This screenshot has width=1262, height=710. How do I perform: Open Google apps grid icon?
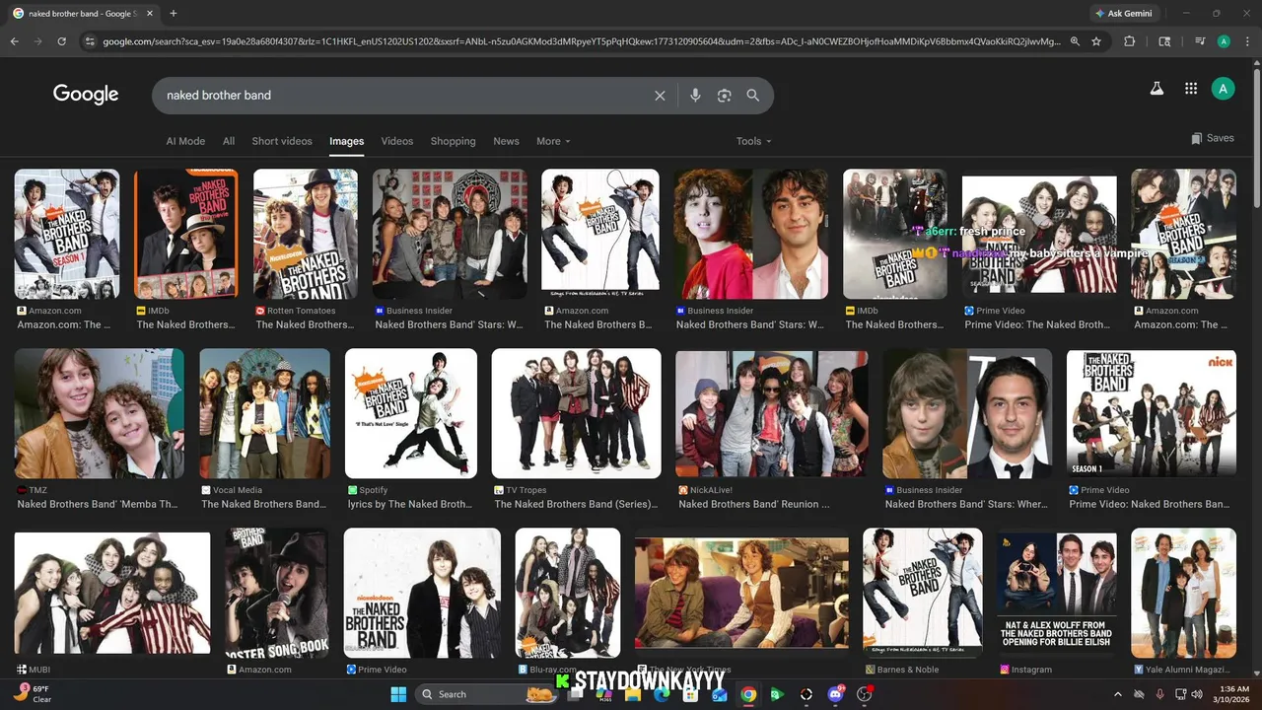coord(1191,89)
